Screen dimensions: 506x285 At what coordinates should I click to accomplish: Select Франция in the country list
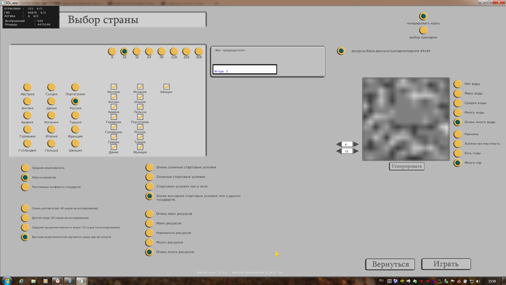click(x=75, y=129)
